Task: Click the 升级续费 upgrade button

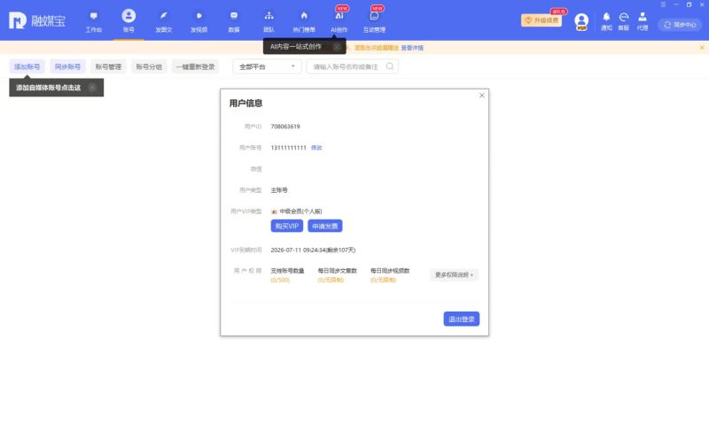Action: point(541,20)
